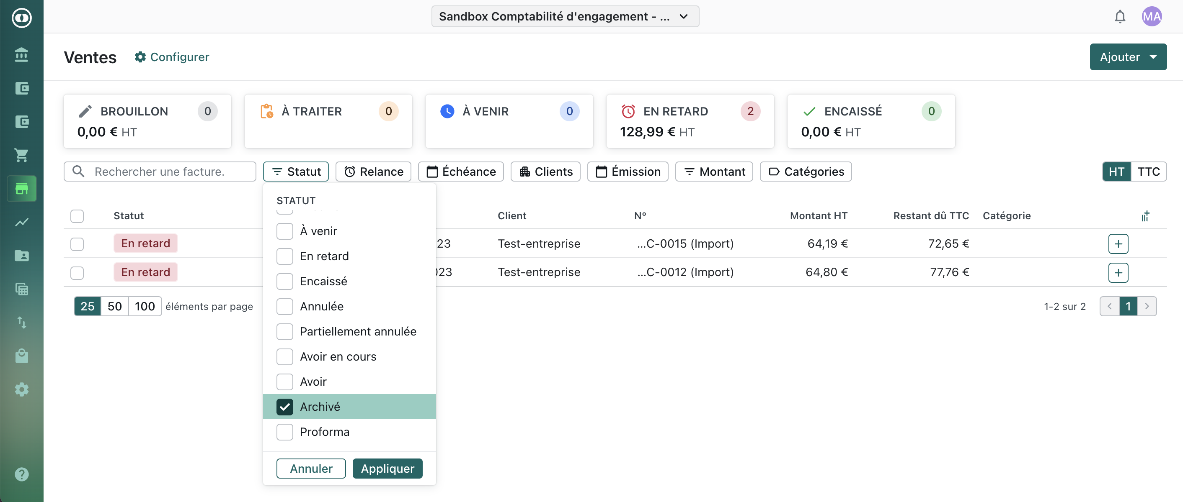1183x502 pixels.
Task: Click the shopping cart sidebar icon
Action: click(x=21, y=155)
